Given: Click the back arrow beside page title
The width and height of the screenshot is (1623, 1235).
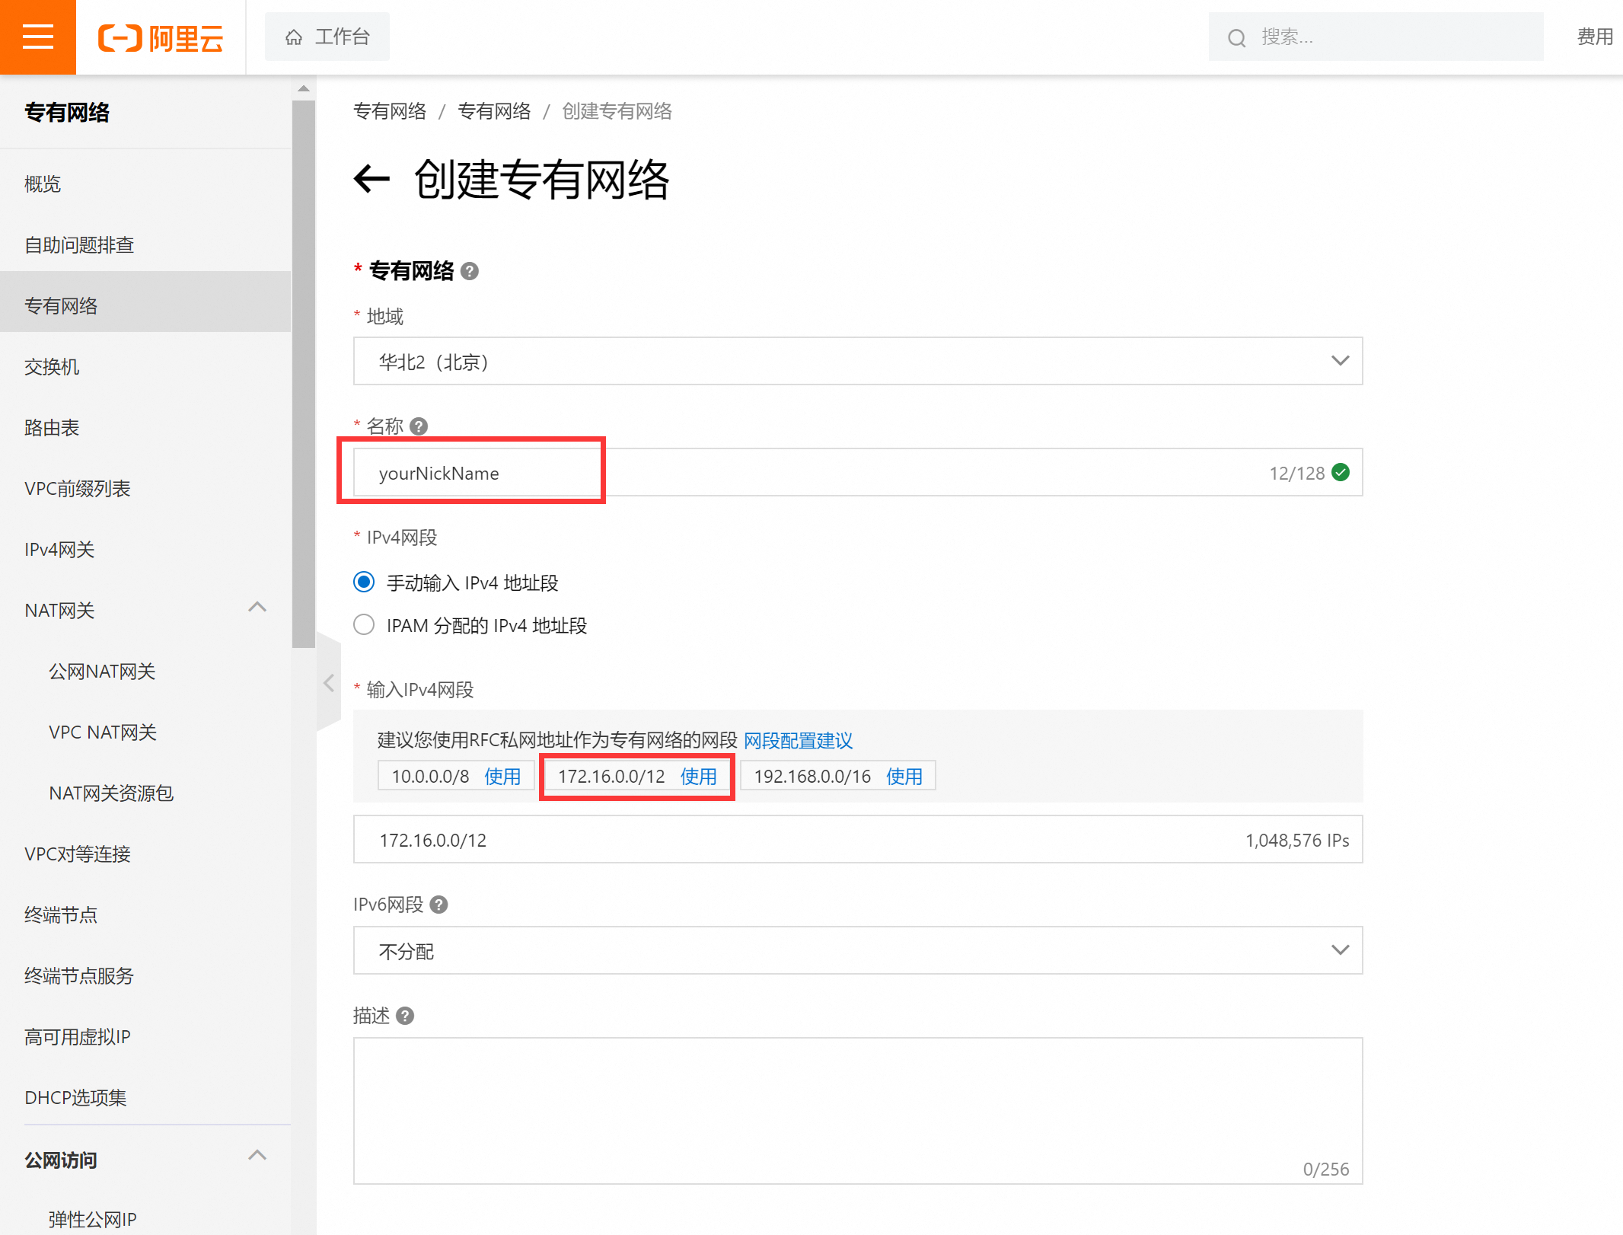Looking at the screenshot, I should 371,180.
